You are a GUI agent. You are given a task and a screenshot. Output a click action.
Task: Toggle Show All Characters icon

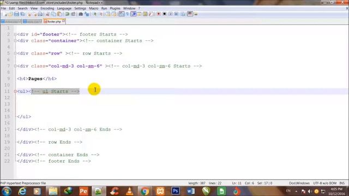tap(127, 14)
